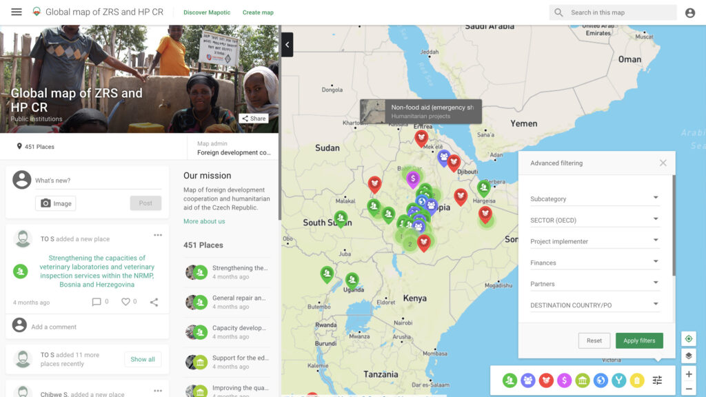The width and height of the screenshot is (706, 397).
Task: Toggle blue globe category filter
Action: tap(601, 380)
